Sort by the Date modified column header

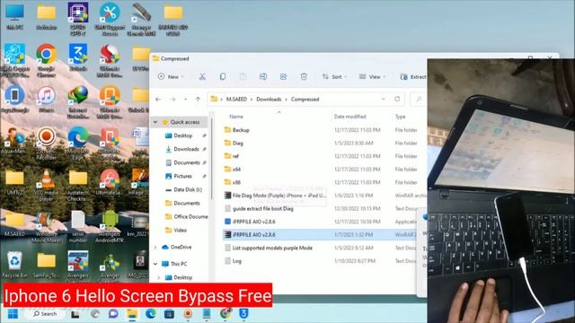pos(349,117)
